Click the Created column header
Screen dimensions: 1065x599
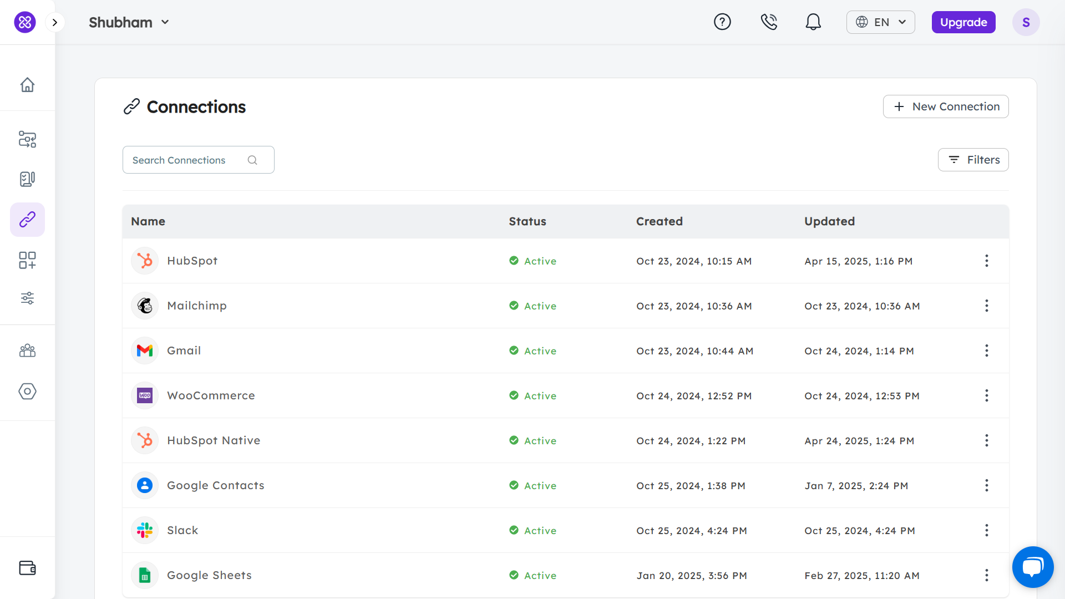659,221
